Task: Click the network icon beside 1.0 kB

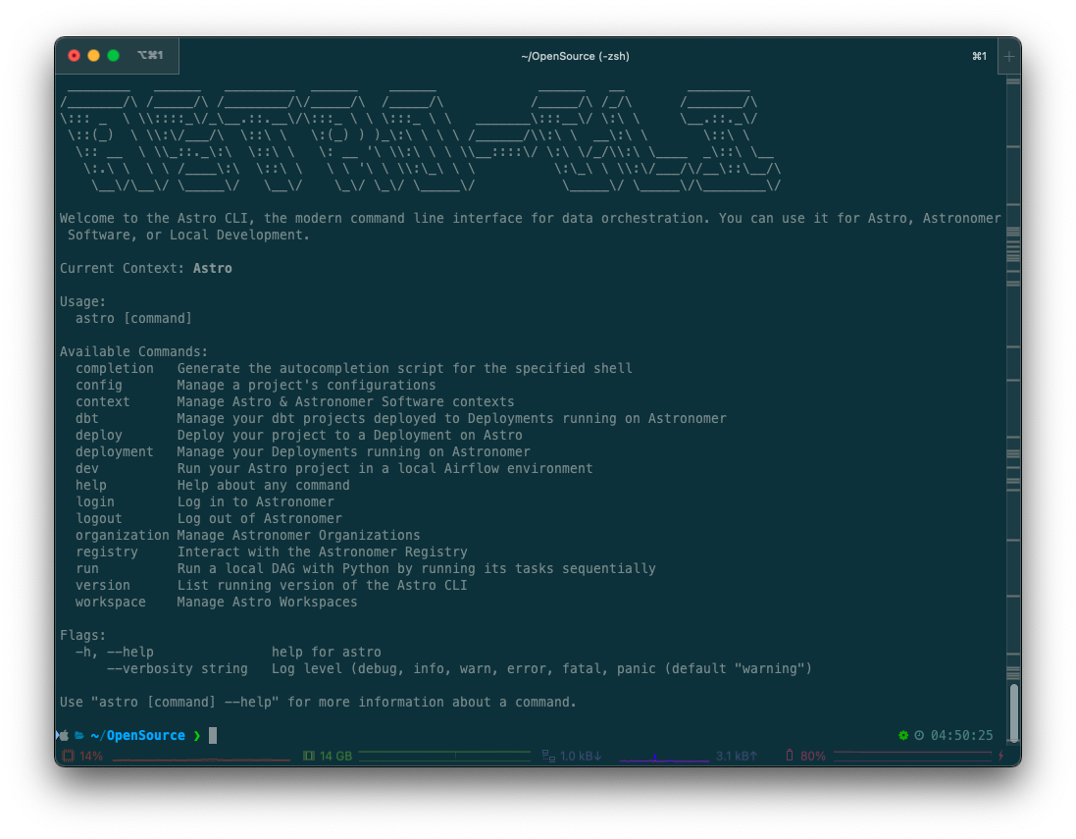Action: (x=548, y=756)
